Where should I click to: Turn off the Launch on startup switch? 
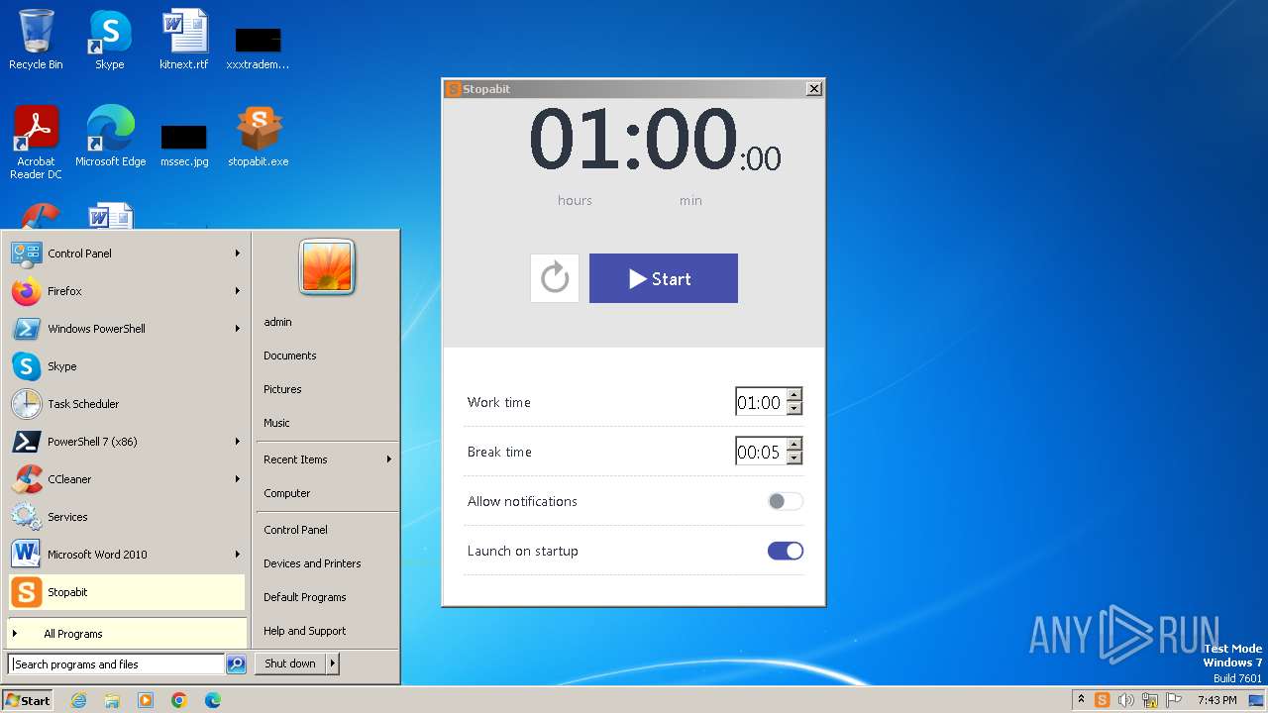click(x=786, y=551)
